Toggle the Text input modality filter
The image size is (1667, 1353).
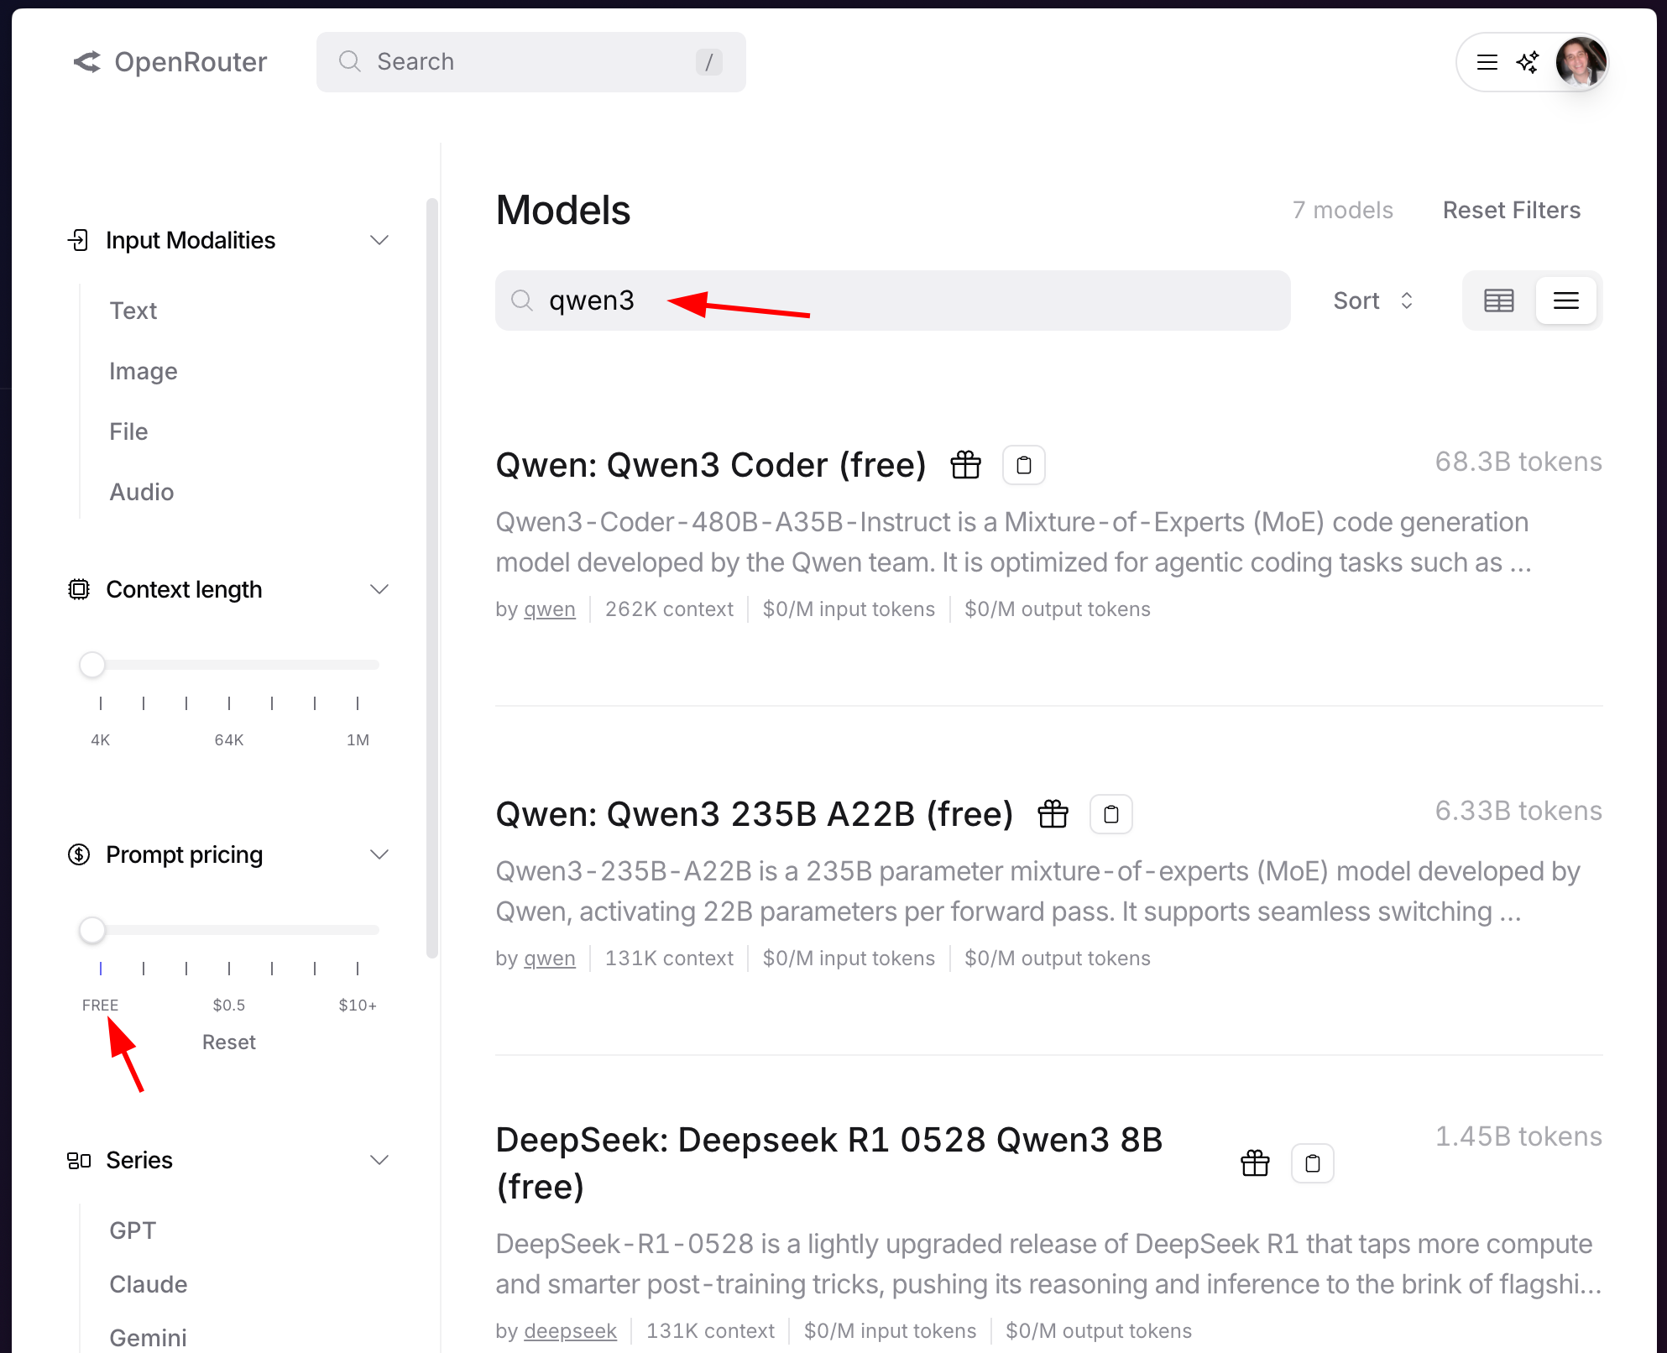[133, 311]
